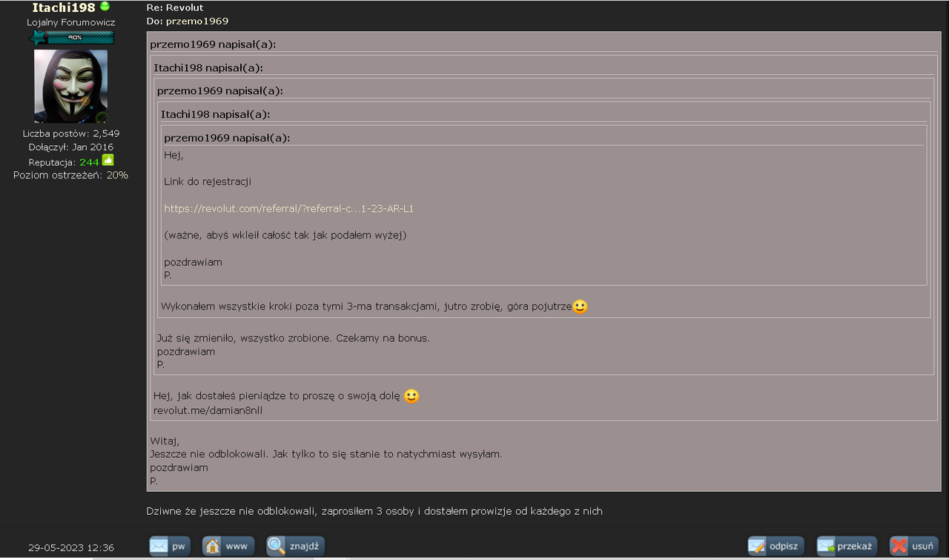Click the 'Wykonałem wszystkie kroki' quoted sentence
Viewport: 949px width, 560px height.
(366, 306)
